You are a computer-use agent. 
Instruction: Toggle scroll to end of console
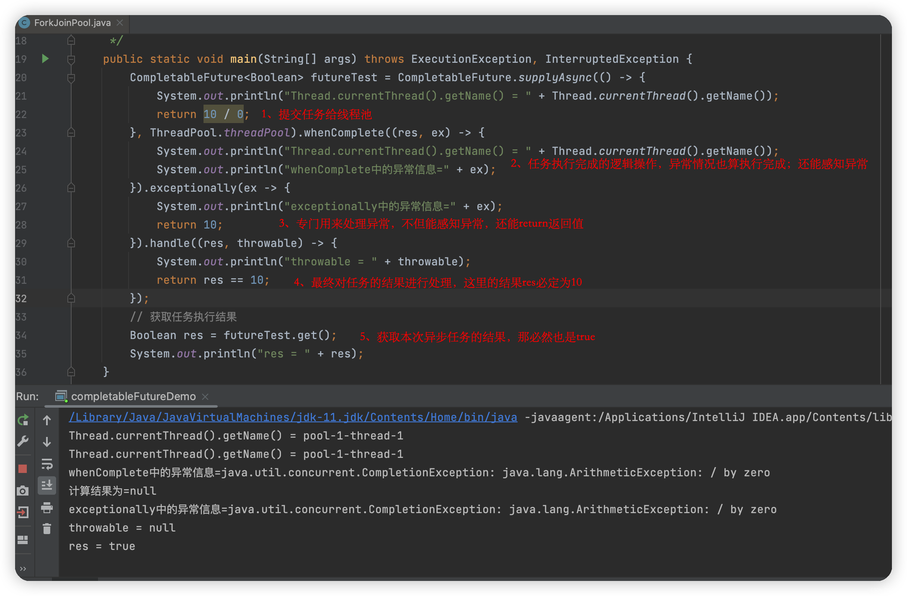pyautogui.click(x=47, y=486)
